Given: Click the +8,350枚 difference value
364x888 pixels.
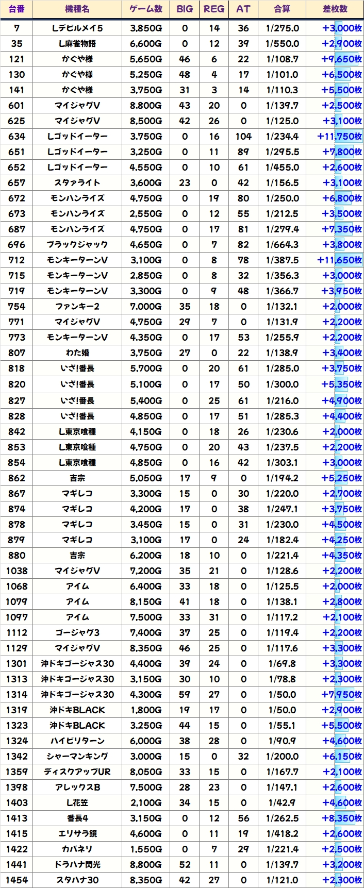Looking at the screenshot, I should [x=341, y=818].
